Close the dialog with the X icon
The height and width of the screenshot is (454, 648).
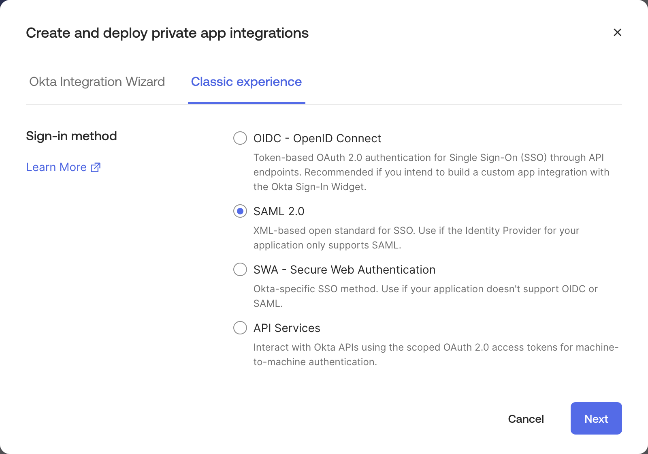coord(617,32)
